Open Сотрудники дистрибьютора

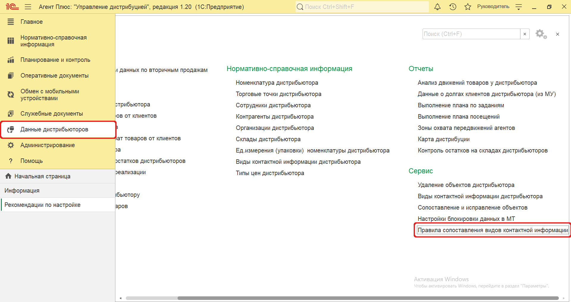point(273,105)
